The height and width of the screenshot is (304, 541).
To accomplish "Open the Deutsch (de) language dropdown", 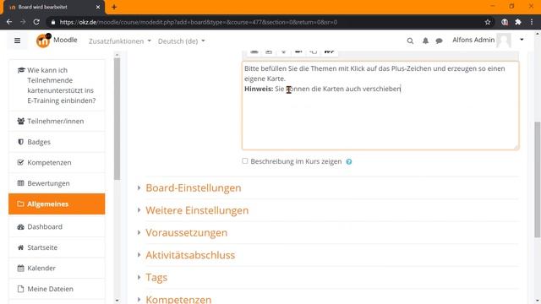I will point(182,41).
